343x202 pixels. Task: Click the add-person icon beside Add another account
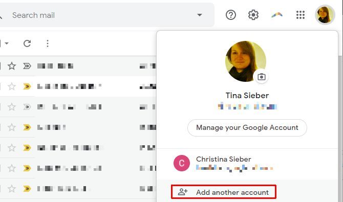click(183, 192)
